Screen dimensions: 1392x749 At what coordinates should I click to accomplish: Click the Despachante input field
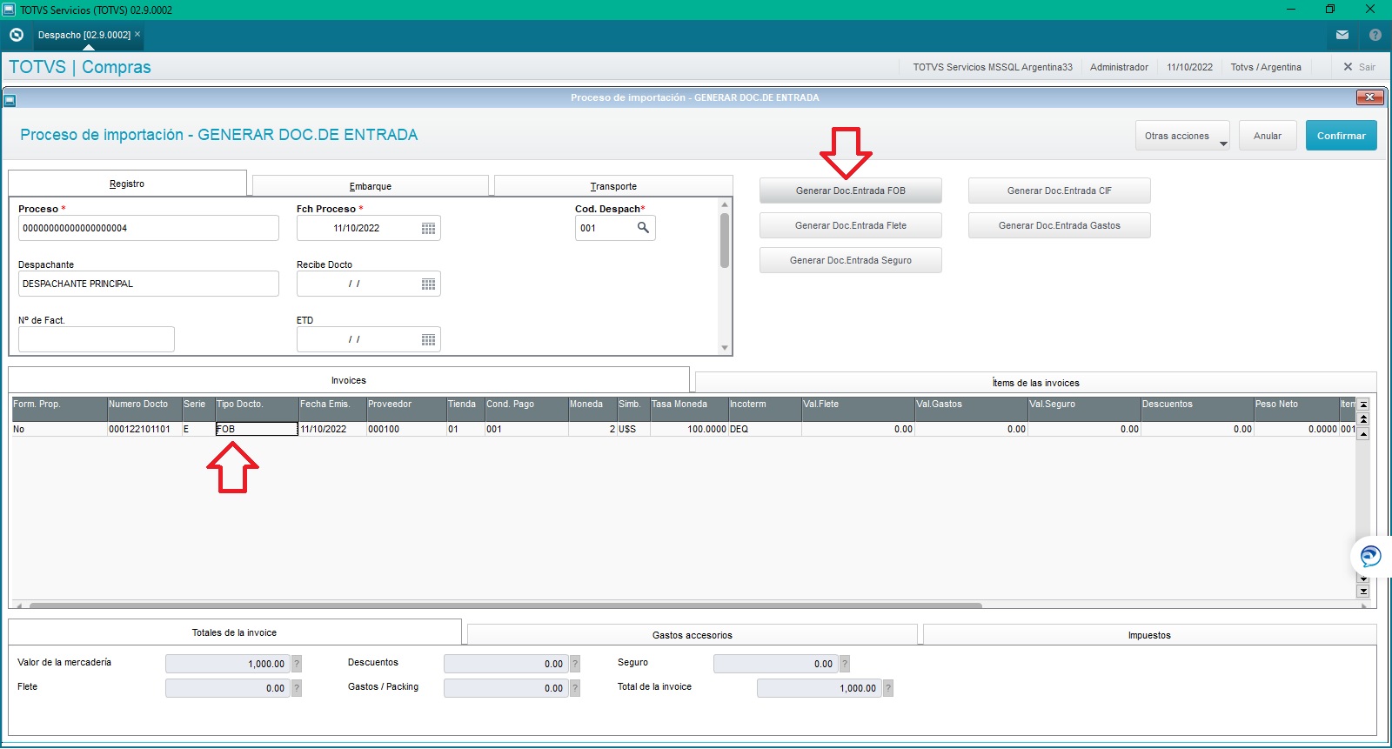[x=148, y=284]
